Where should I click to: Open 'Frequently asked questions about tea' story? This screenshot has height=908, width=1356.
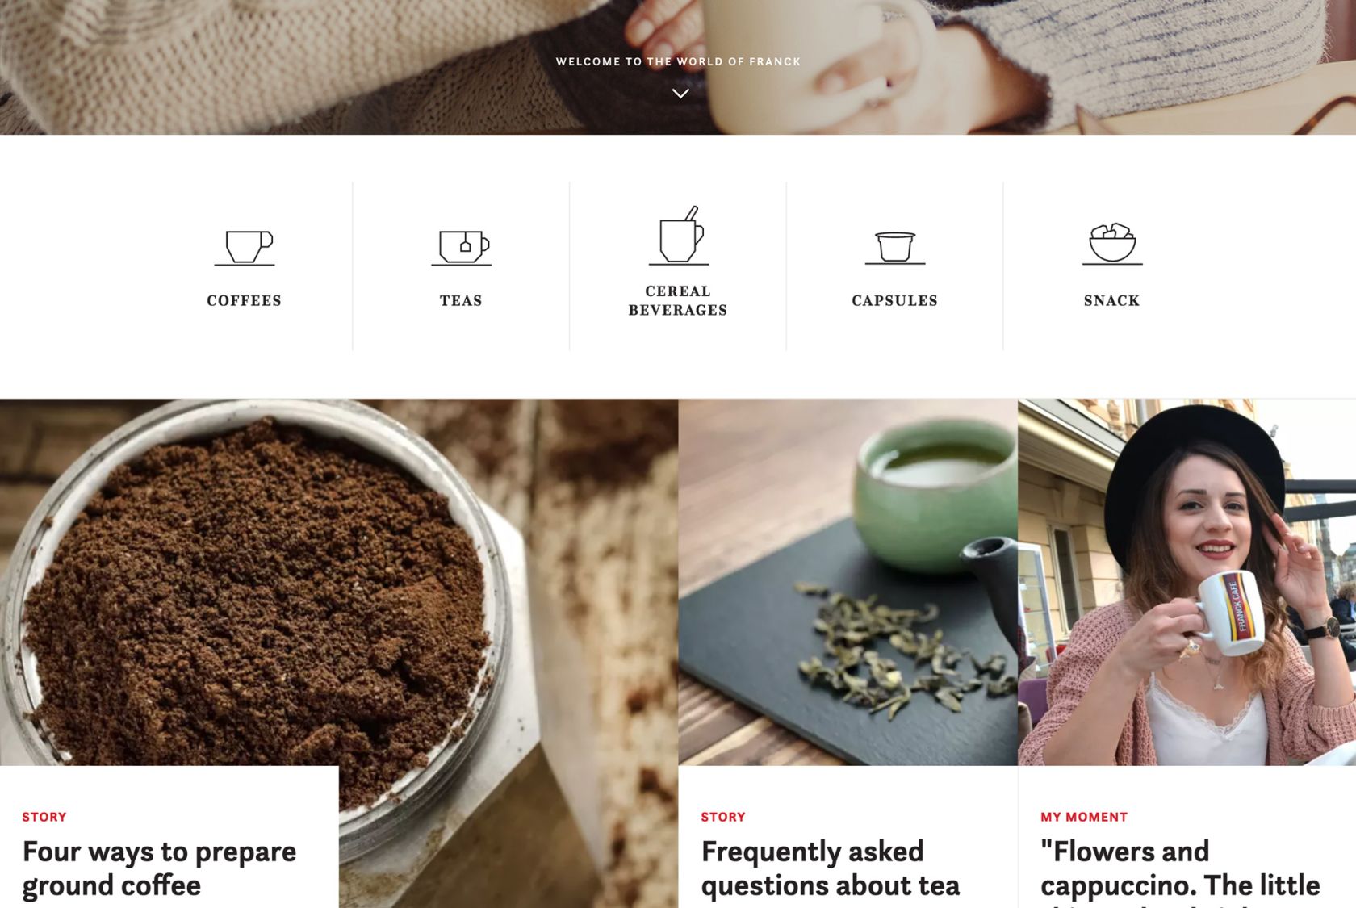(831, 868)
